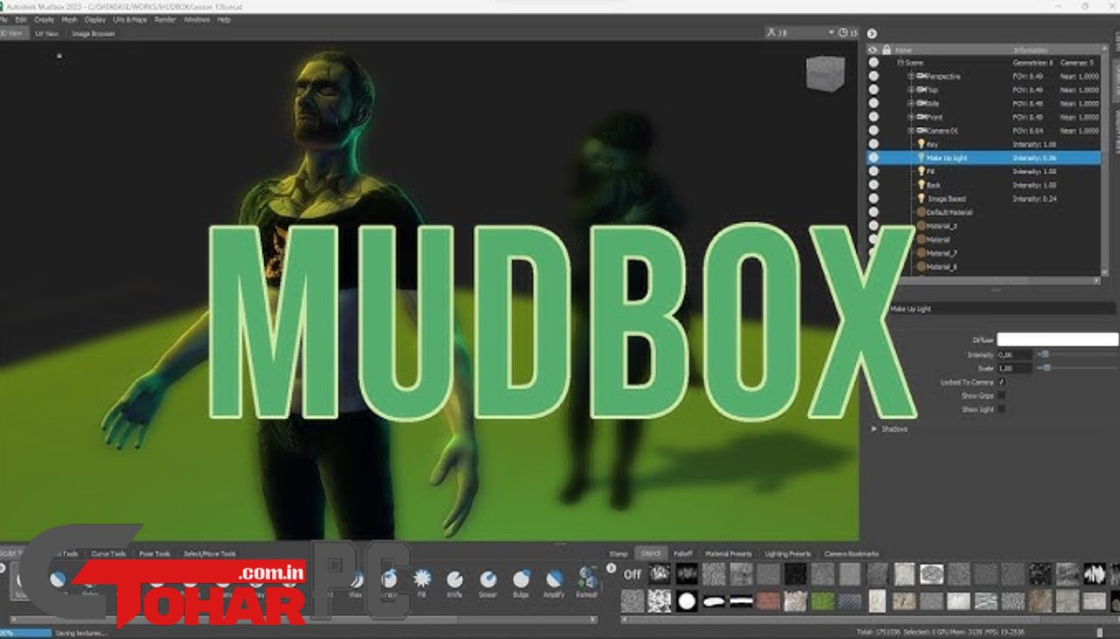Open the Lighting Presets tab

click(x=787, y=554)
